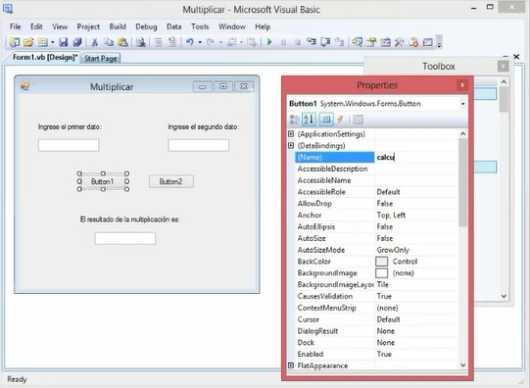530x388 pixels.
Task: Click the Add New Item toolbar icon
Action: 42,42
